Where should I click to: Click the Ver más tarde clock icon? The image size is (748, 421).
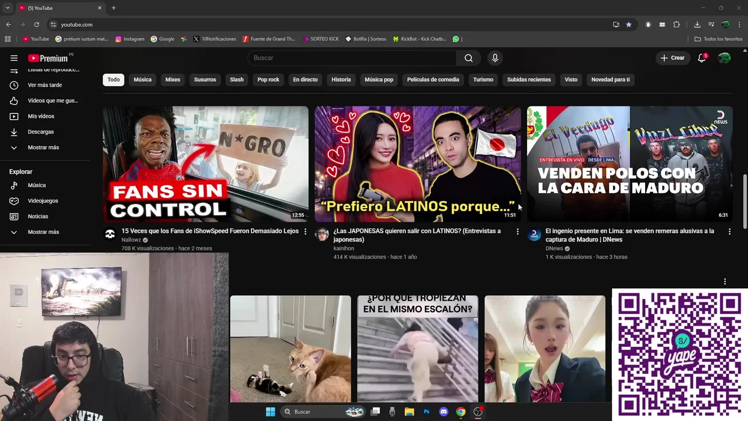[14, 85]
